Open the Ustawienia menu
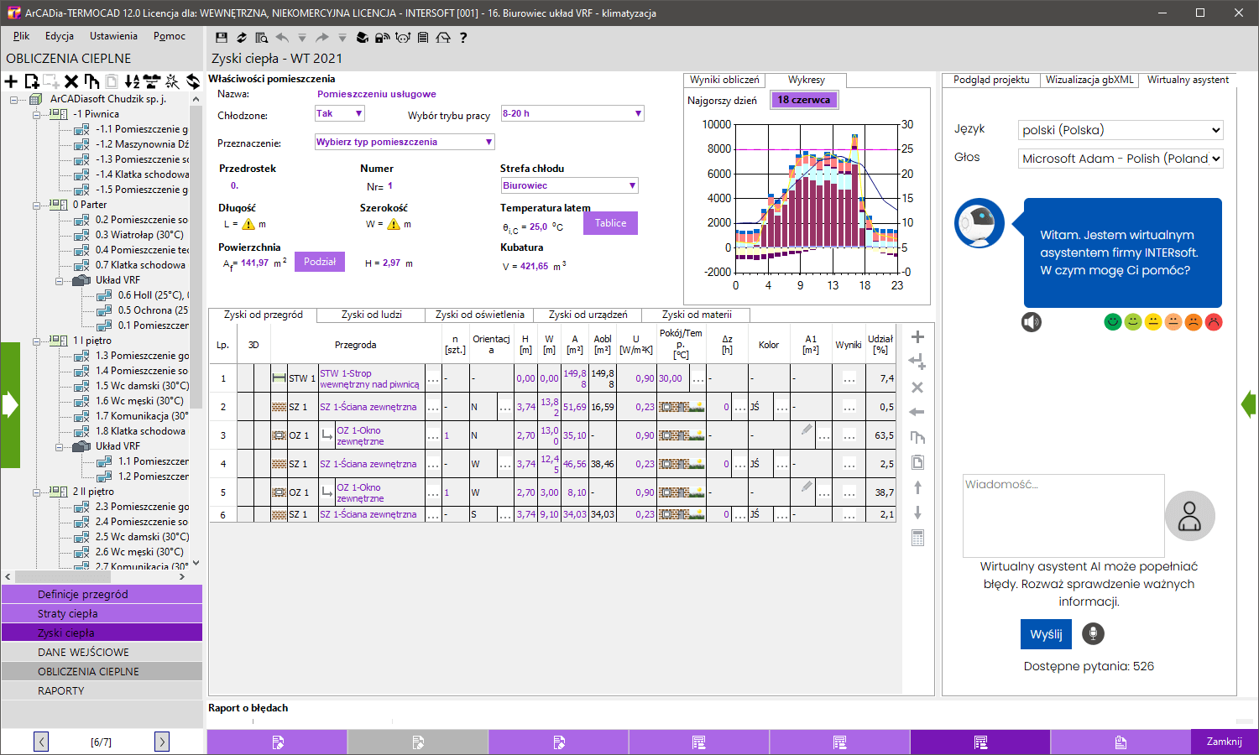 tap(113, 36)
